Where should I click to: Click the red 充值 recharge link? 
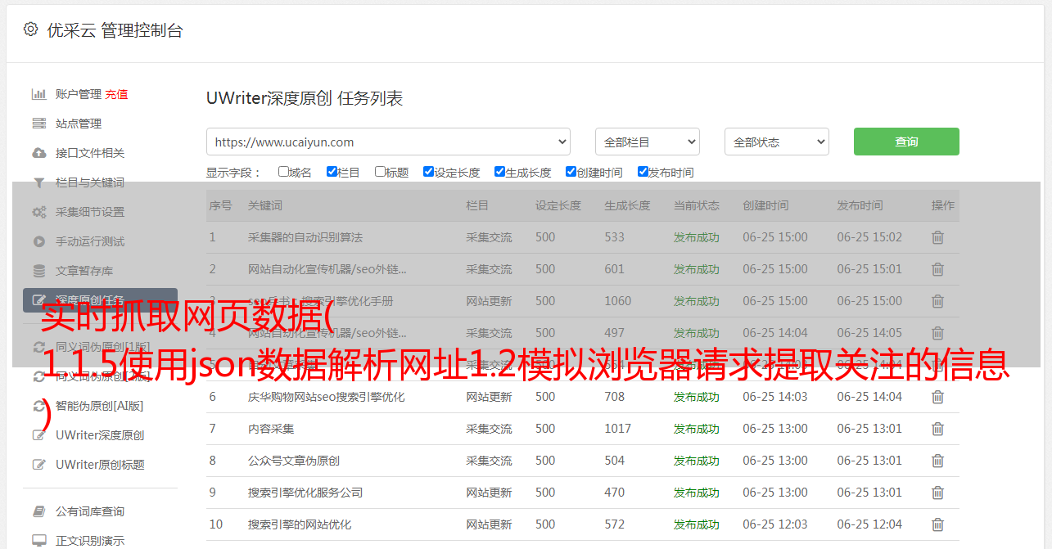point(116,94)
